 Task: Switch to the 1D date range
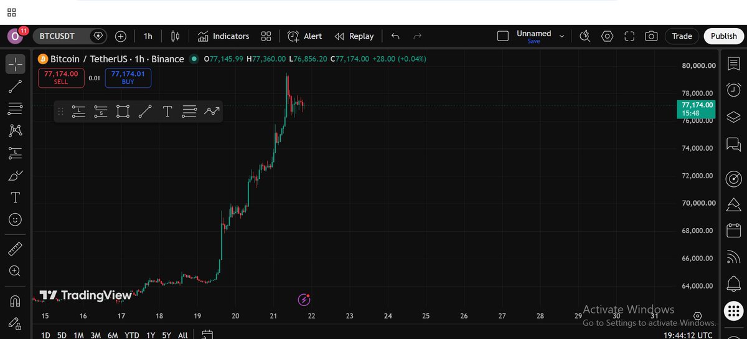[x=45, y=335]
